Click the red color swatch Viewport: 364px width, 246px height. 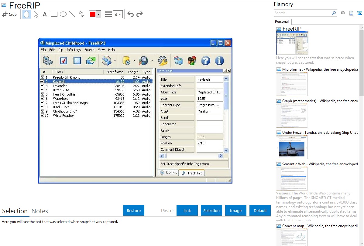pyautogui.click(x=93, y=14)
